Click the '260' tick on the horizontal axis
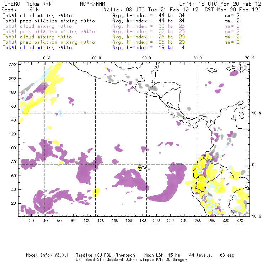This screenshot has width=263, height=263. click(198, 221)
